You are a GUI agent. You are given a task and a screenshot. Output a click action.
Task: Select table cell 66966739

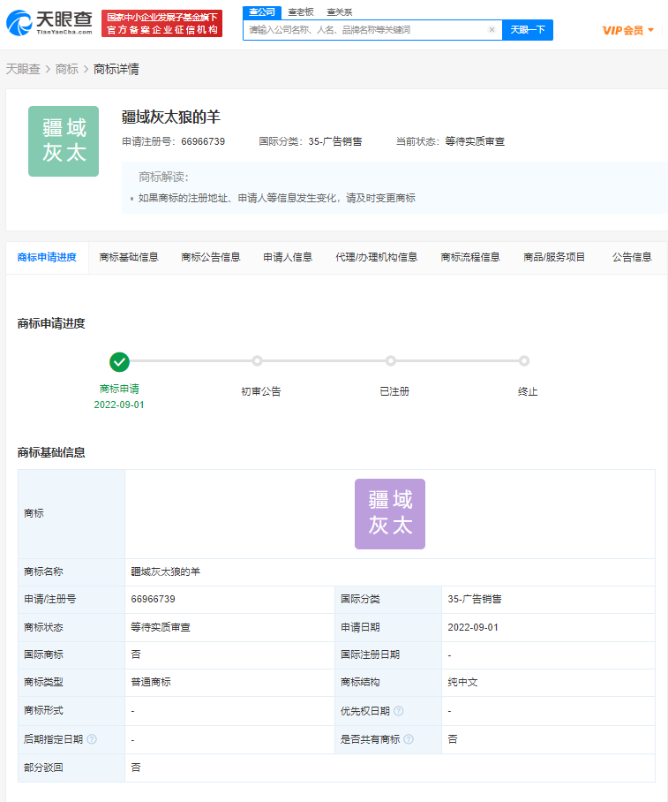pos(153,599)
